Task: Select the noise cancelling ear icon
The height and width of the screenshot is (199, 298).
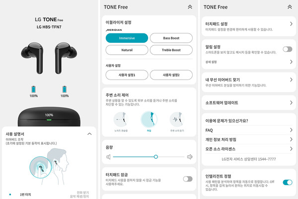Action: pyautogui.click(x=121, y=119)
